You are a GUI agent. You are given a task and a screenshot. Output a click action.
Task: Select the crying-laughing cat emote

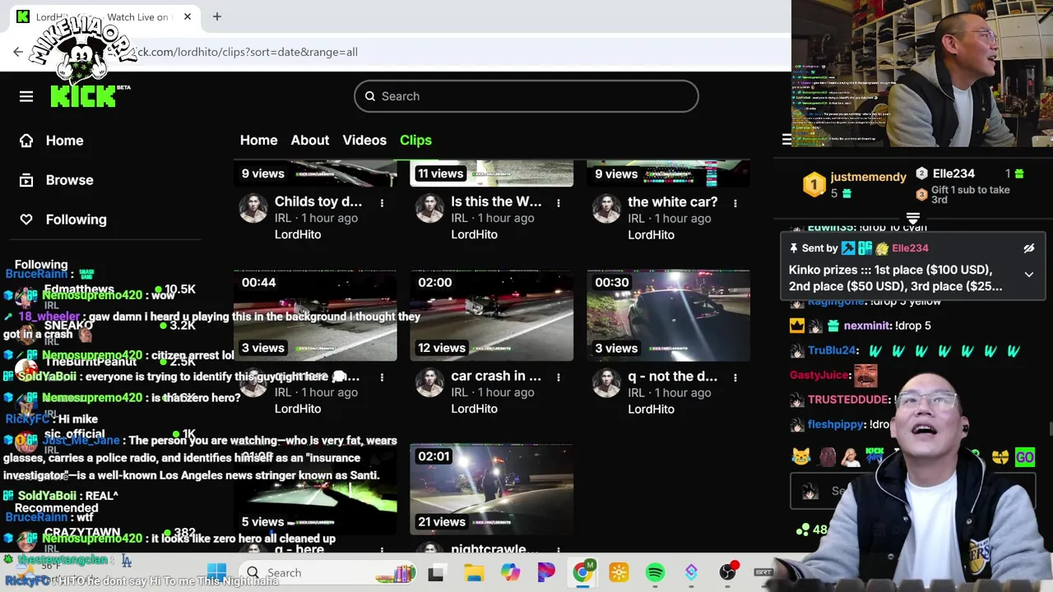click(x=801, y=456)
